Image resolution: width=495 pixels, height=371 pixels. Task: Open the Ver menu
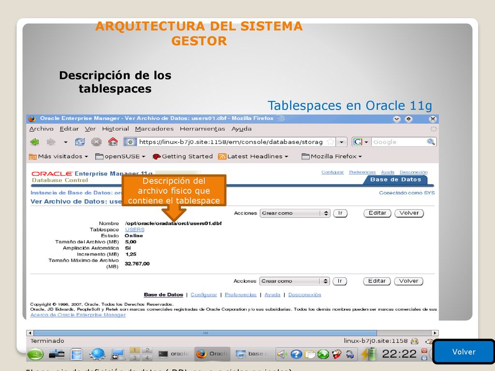[90, 128]
